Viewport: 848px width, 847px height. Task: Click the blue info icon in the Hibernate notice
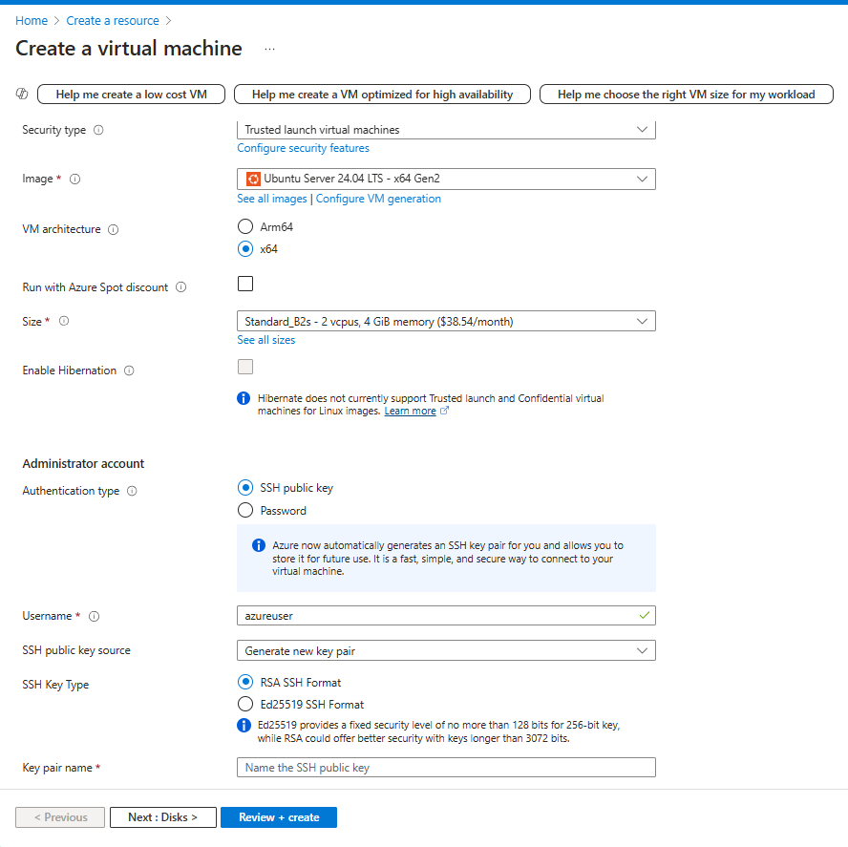[244, 398]
